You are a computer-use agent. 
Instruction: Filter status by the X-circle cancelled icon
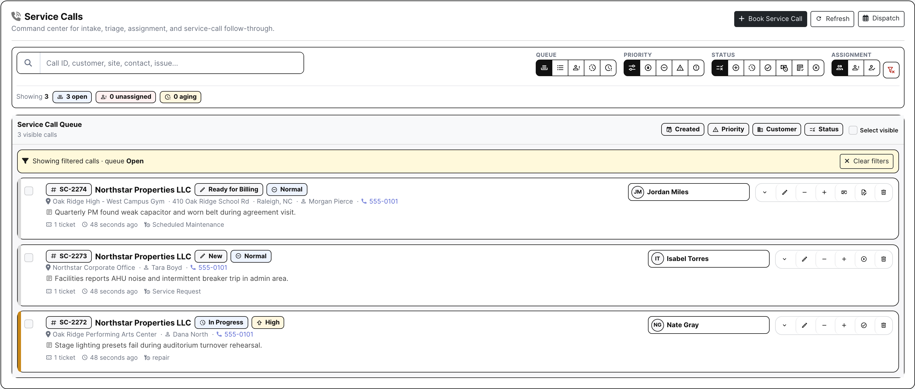point(816,68)
